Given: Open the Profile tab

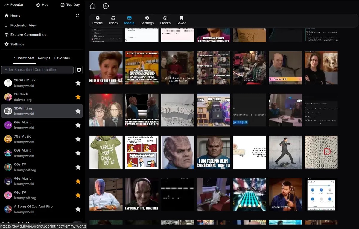Looking at the screenshot, I should 98,20.
